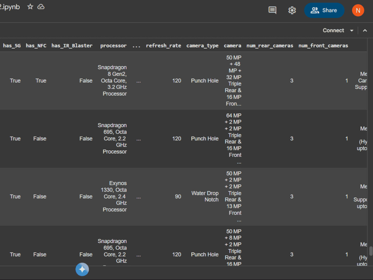Click the notebook filename ending .ipynb
The width and height of the screenshot is (373, 280).
[10, 7]
